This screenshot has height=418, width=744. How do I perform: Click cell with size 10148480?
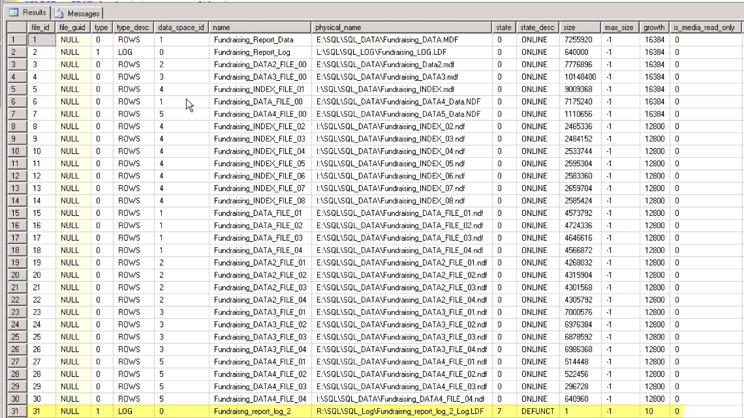[580, 77]
